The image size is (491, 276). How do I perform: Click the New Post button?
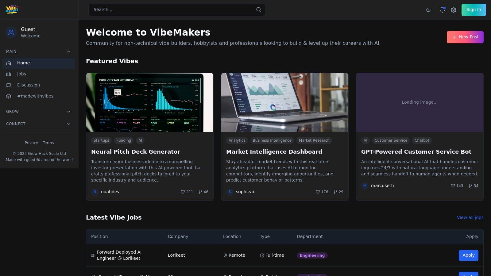[x=465, y=37]
